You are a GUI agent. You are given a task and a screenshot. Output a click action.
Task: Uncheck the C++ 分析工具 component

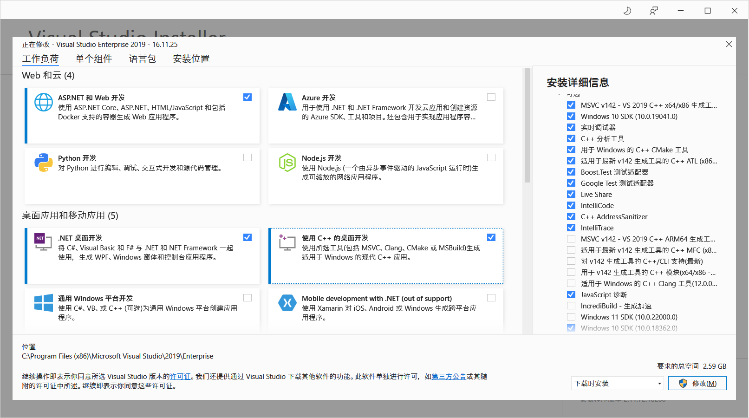click(571, 138)
